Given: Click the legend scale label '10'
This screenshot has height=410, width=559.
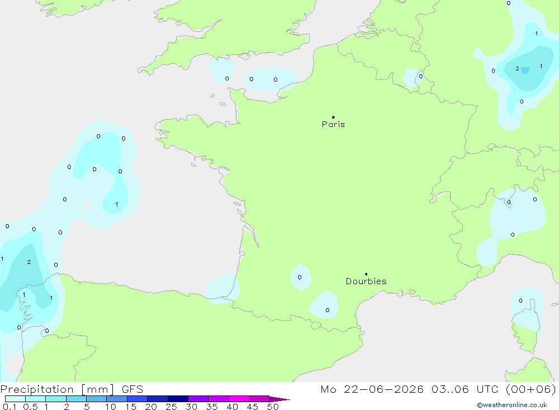Looking at the screenshot, I should click(x=111, y=407).
